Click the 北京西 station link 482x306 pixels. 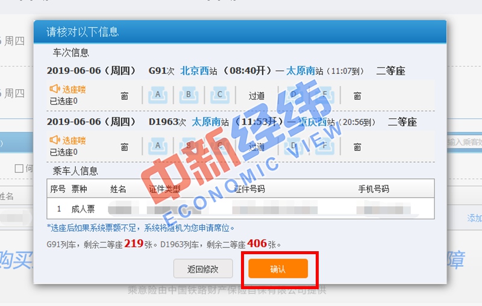tap(195, 71)
